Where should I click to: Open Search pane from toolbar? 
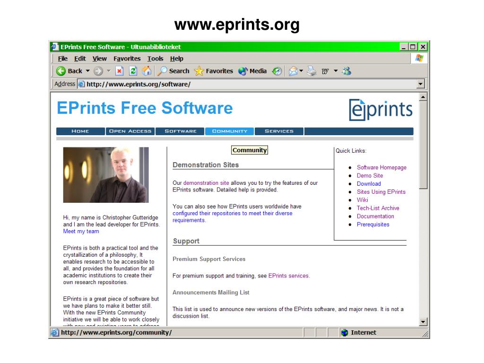point(173,71)
